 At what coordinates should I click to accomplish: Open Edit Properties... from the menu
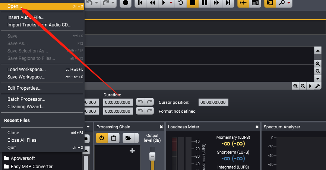click(42, 88)
